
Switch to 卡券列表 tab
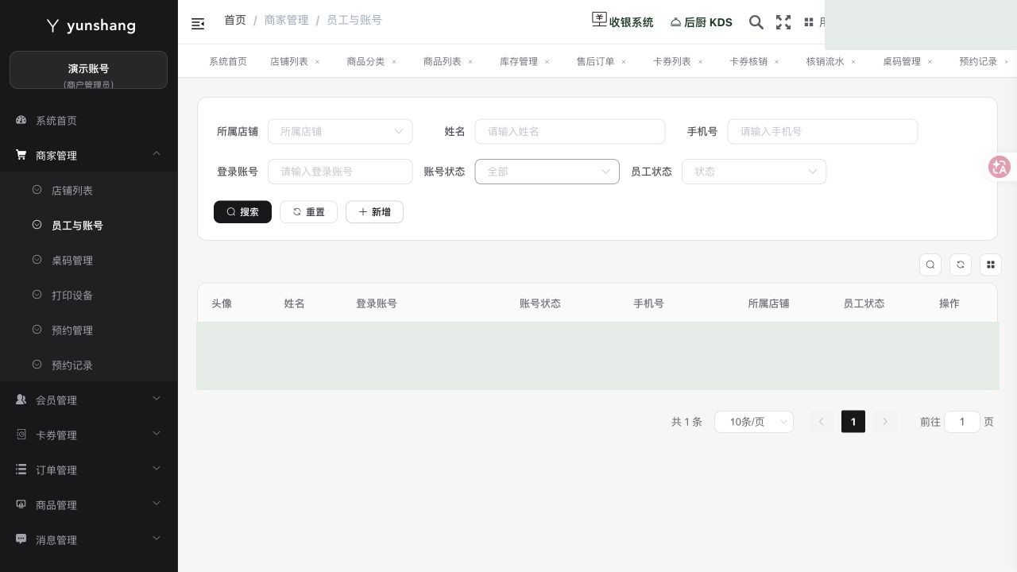click(x=672, y=61)
